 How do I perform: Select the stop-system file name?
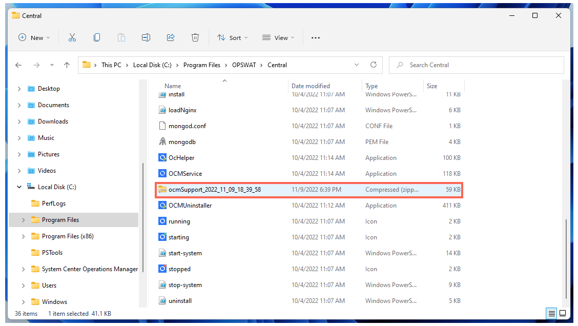click(x=185, y=284)
